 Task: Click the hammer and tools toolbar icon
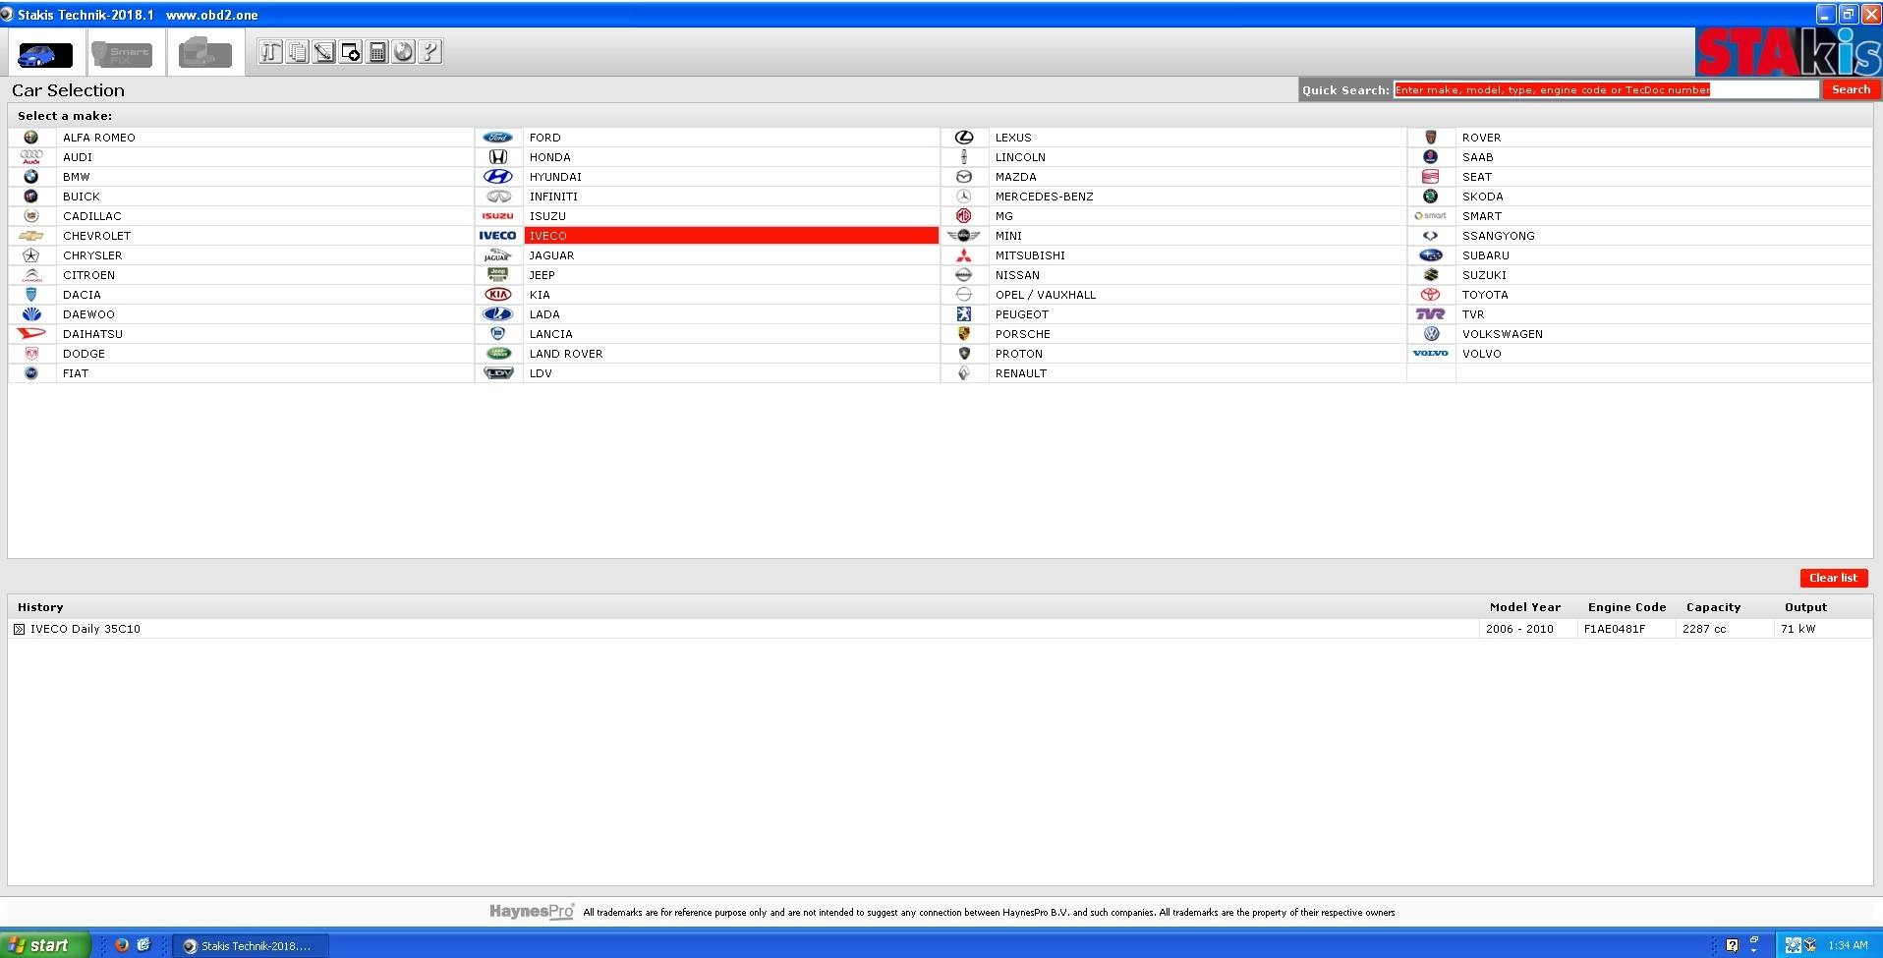pyautogui.click(x=270, y=52)
